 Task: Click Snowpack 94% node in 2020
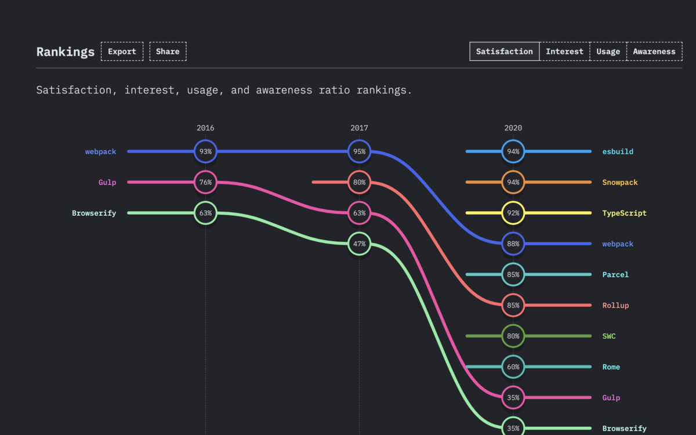tap(513, 182)
